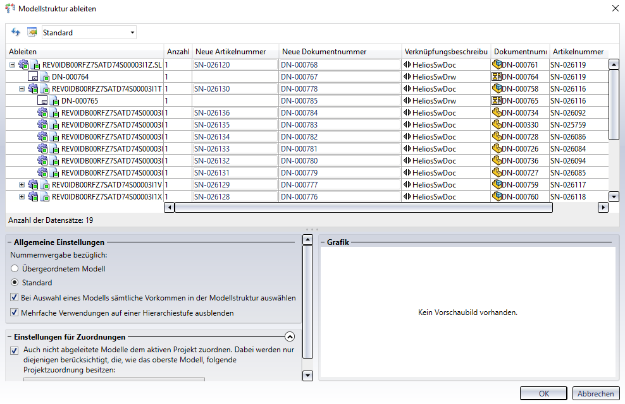Click the part icon next to DN-000734

click(497, 112)
